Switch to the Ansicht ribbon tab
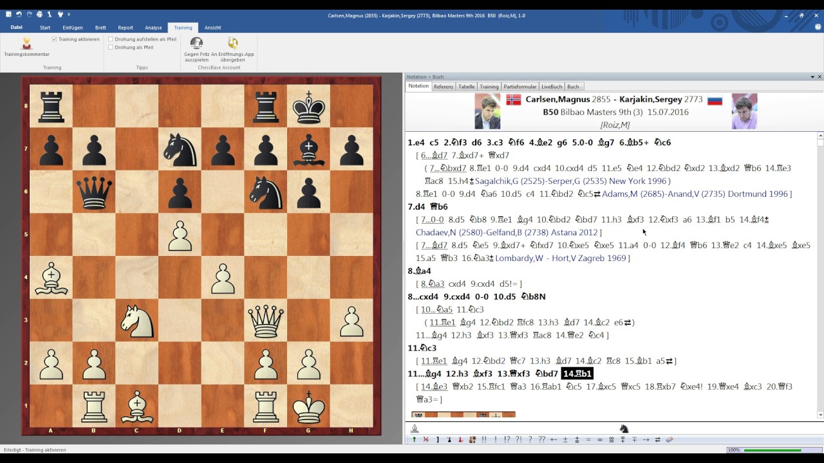 pyautogui.click(x=213, y=28)
